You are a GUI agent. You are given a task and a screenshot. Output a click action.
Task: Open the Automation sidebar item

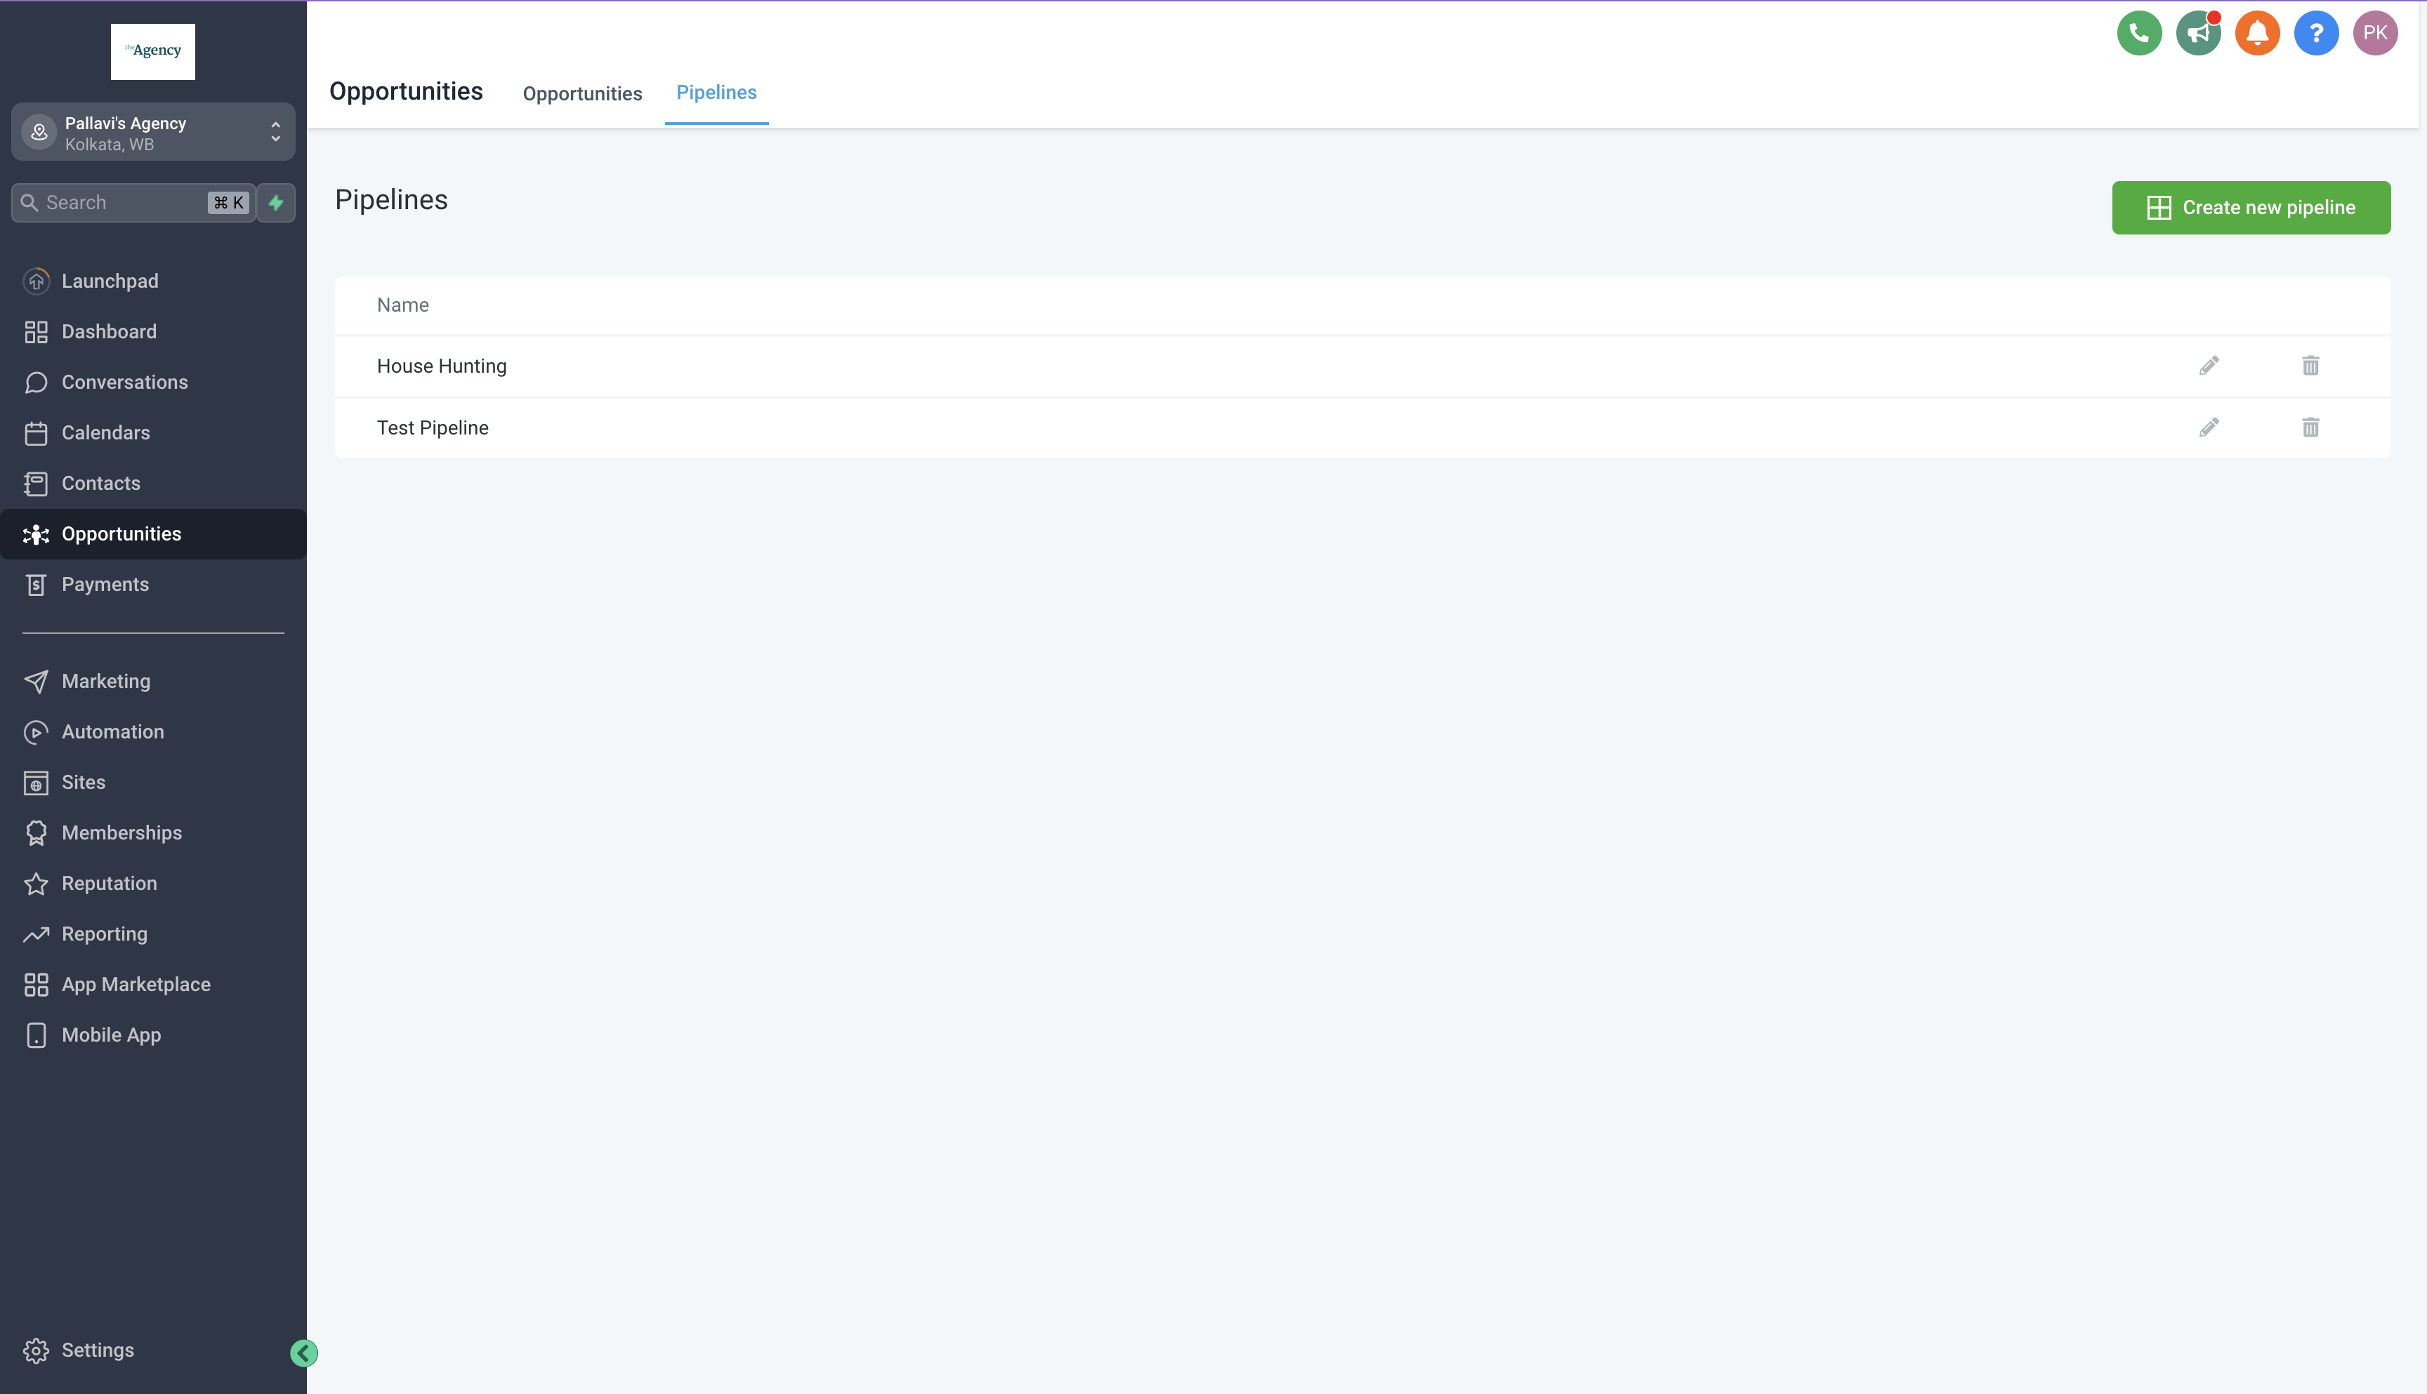coord(113,731)
